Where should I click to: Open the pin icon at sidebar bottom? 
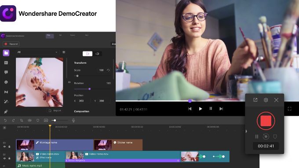[x=6, y=112]
